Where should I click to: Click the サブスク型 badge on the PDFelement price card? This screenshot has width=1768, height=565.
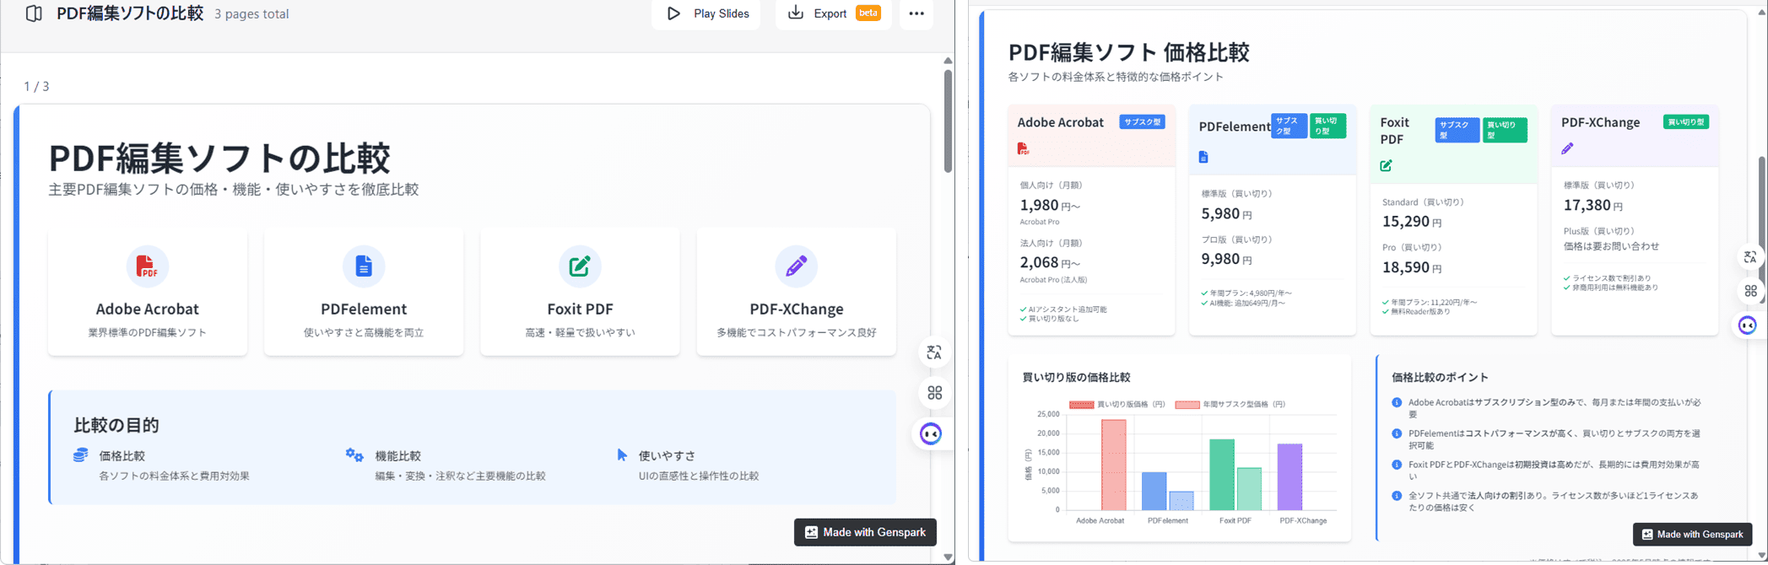(x=1289, y=126)
